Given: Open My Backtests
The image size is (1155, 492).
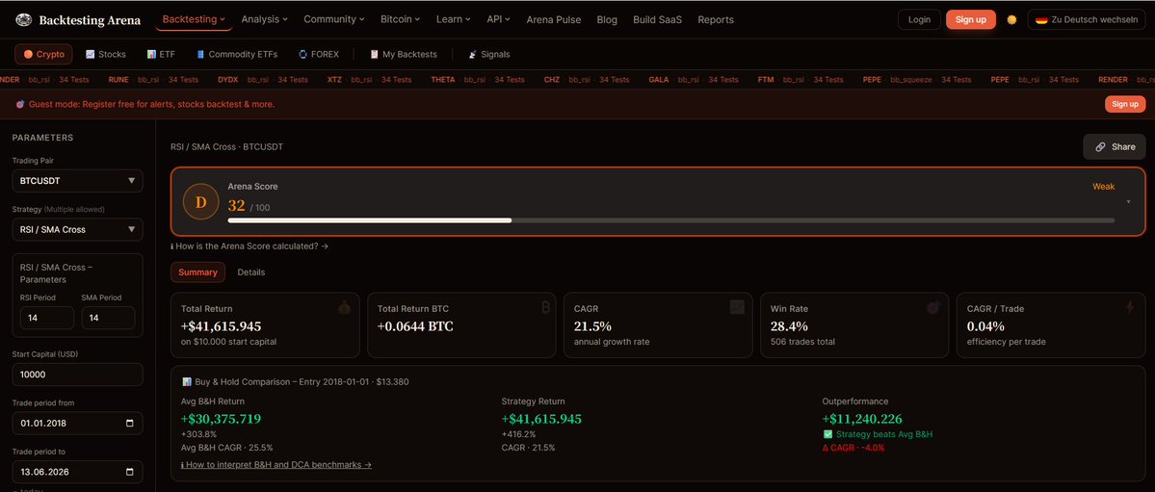Looking at the screenshot, I should point(403,55).
